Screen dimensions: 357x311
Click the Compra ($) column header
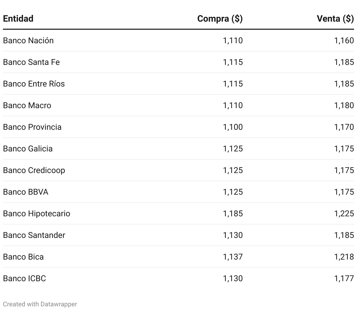pyautogui.click(x=220, y=19)
